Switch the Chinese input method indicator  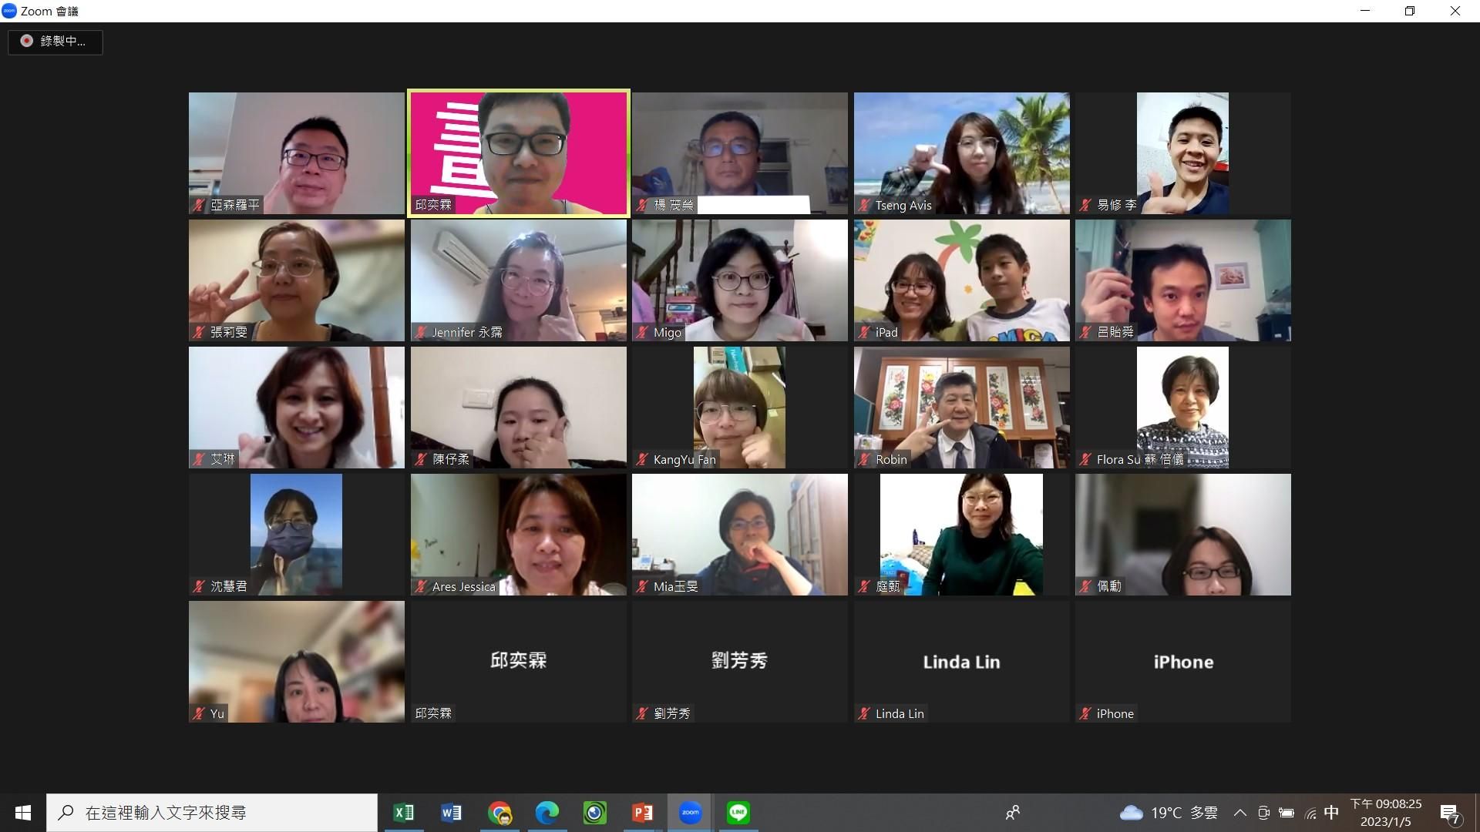pos(1331,813)
